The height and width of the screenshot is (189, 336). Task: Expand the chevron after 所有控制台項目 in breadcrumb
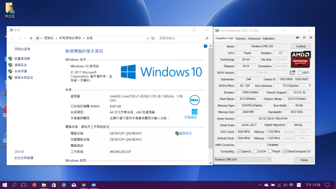coord(84,38)
